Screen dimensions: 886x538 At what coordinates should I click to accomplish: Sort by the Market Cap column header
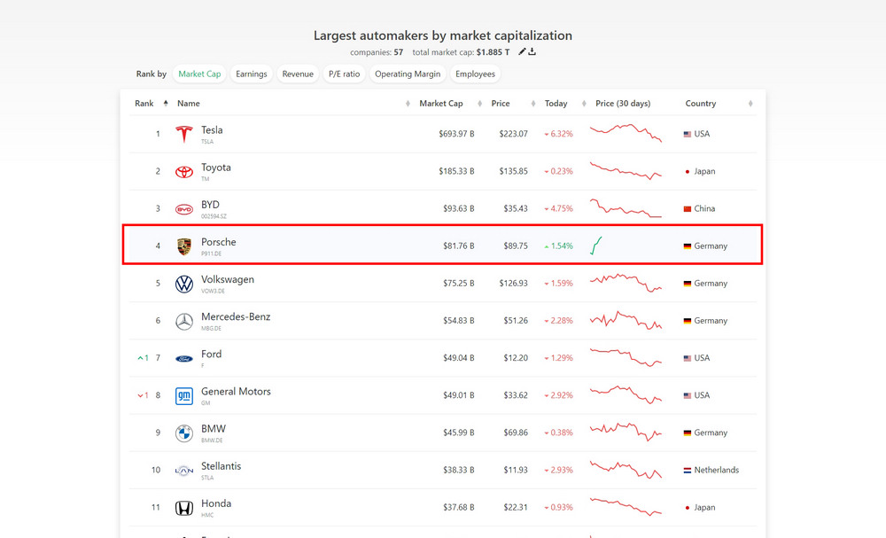[x=440, y=104]
